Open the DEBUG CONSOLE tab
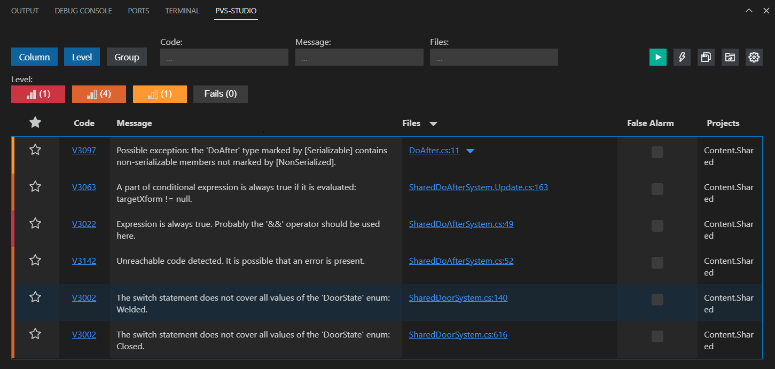The image size is (775, 369). 83,10
